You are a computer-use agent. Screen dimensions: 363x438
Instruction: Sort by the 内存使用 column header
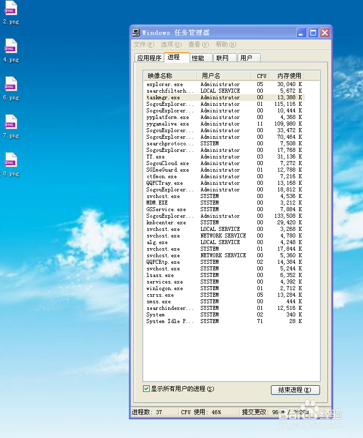tap(287, 75)
